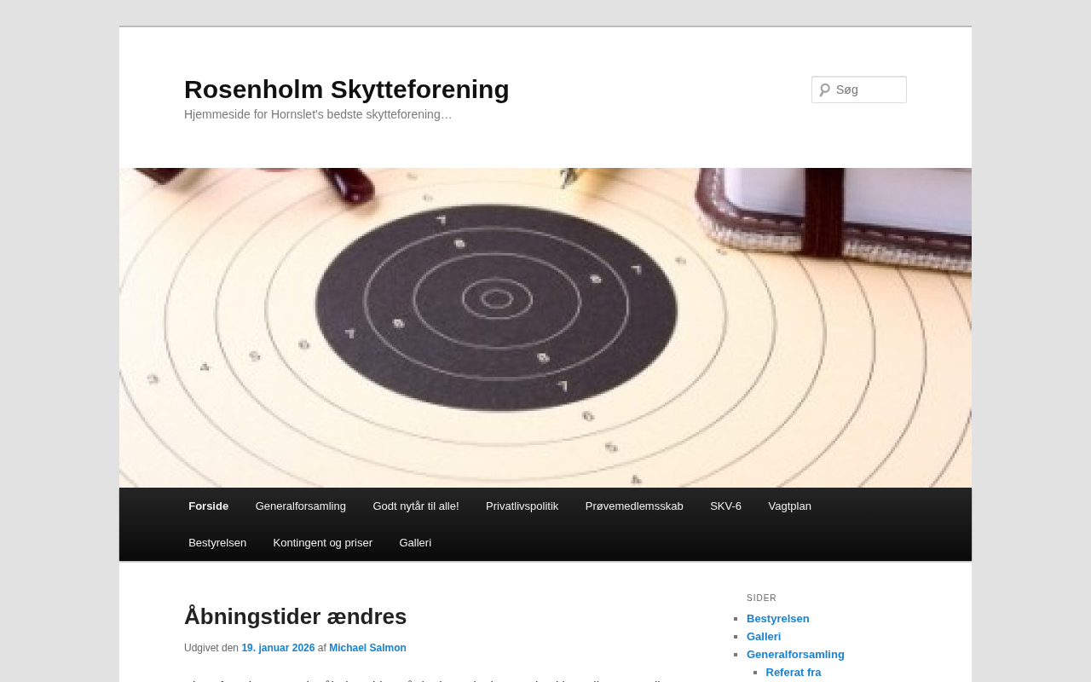This screenshot has width=1091, height=682.
Task: Click the shooting target header image
Action: (x=545, y=327)
